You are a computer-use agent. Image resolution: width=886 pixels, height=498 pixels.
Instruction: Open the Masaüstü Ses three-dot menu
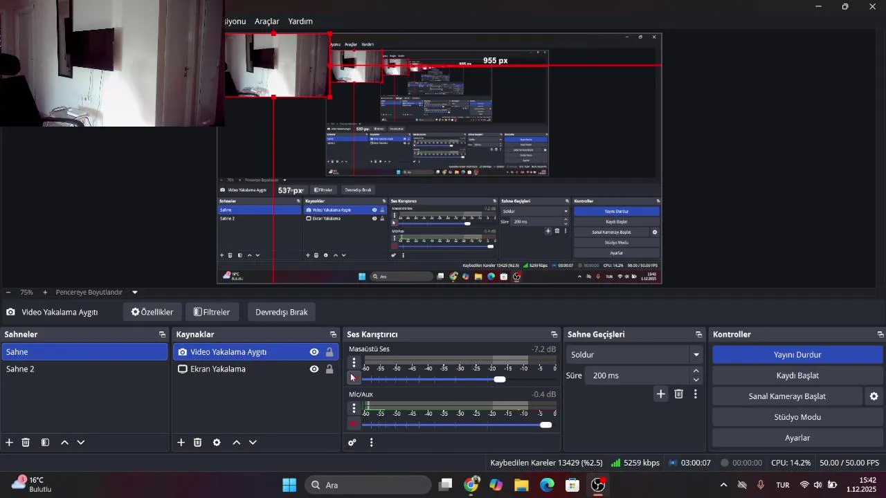pos(354,362)
